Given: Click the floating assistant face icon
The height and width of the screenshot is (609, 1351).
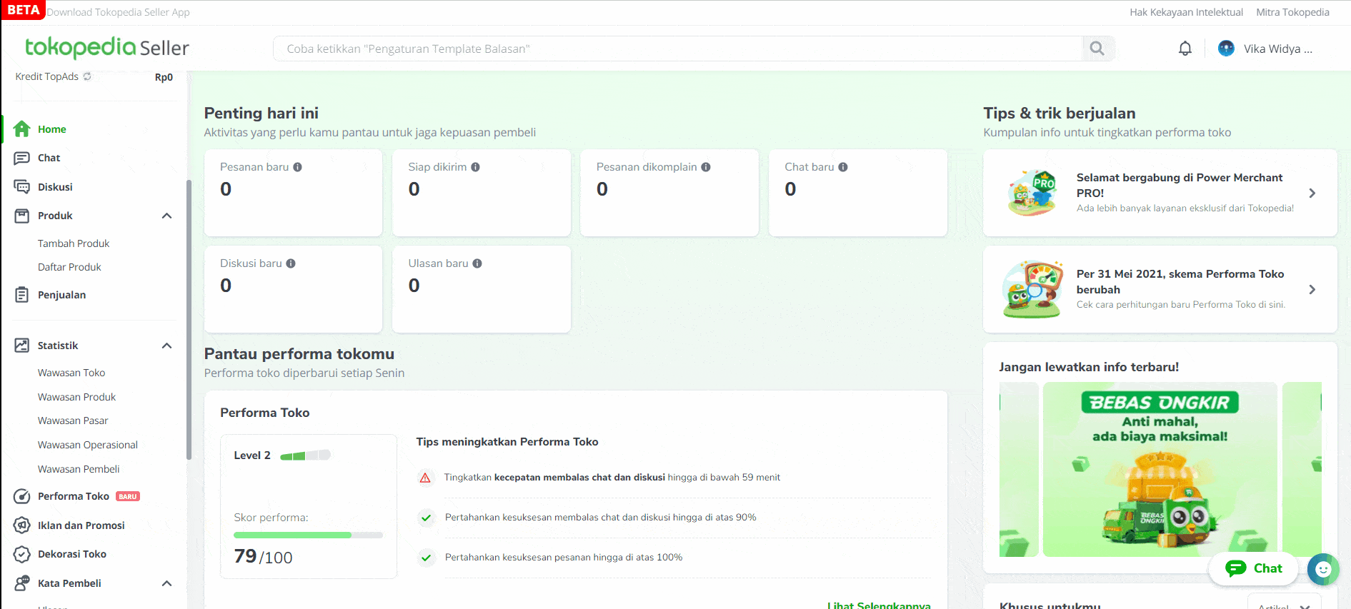Looking at the screenshot, I should pyautogui.click(x=1323, y=569).
